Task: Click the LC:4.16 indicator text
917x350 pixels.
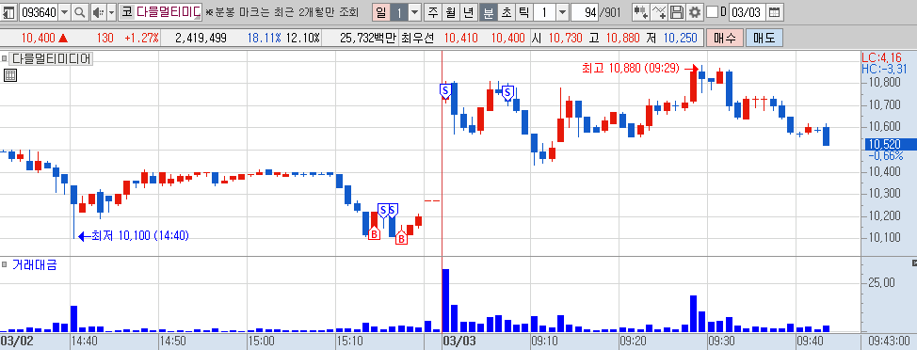Action: tap(882, 57)
